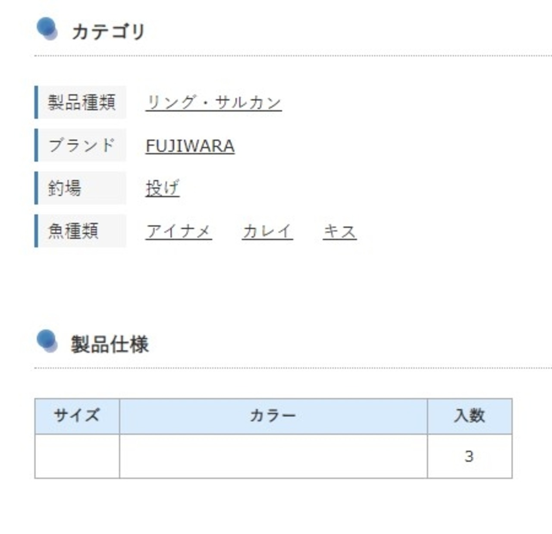Select the アイナメ fish type link
This screenshot has width=552, height=534.
[179, 231]
